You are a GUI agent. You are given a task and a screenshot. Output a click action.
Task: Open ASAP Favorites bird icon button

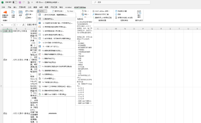5,12
